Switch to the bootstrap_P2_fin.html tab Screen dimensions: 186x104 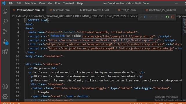(162, 10)
